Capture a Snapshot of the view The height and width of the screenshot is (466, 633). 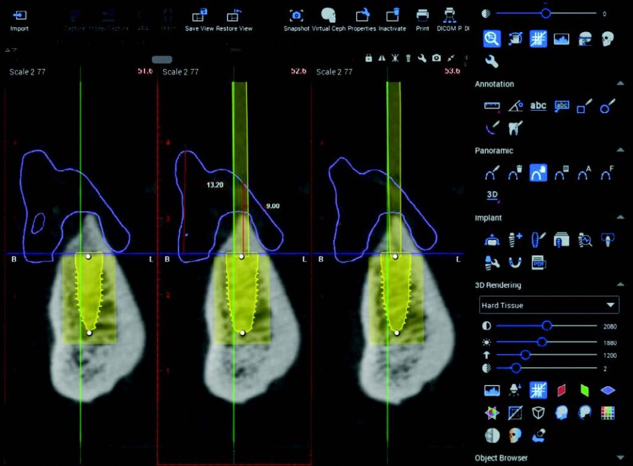tap(297, 15)
